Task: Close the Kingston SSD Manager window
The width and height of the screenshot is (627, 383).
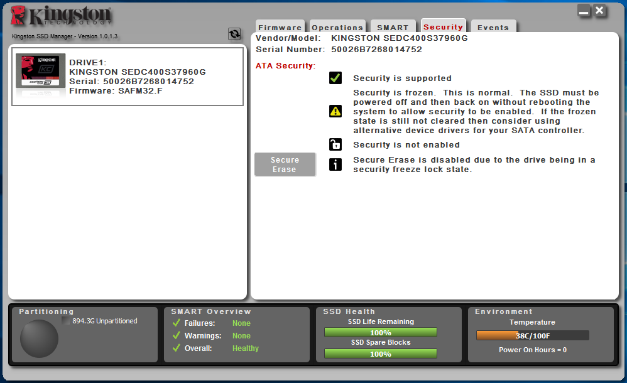Action: click(599, 11)
